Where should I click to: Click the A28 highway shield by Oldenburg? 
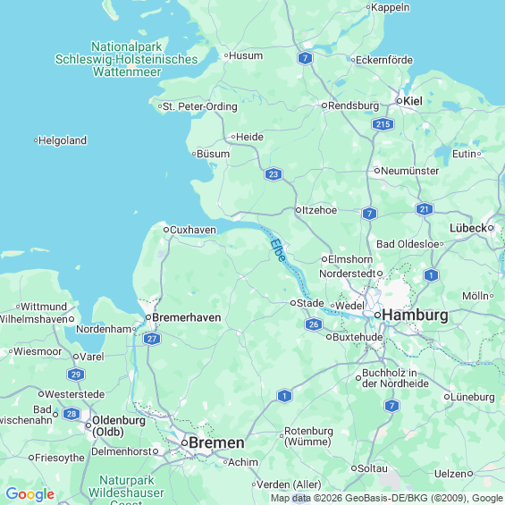72,414
